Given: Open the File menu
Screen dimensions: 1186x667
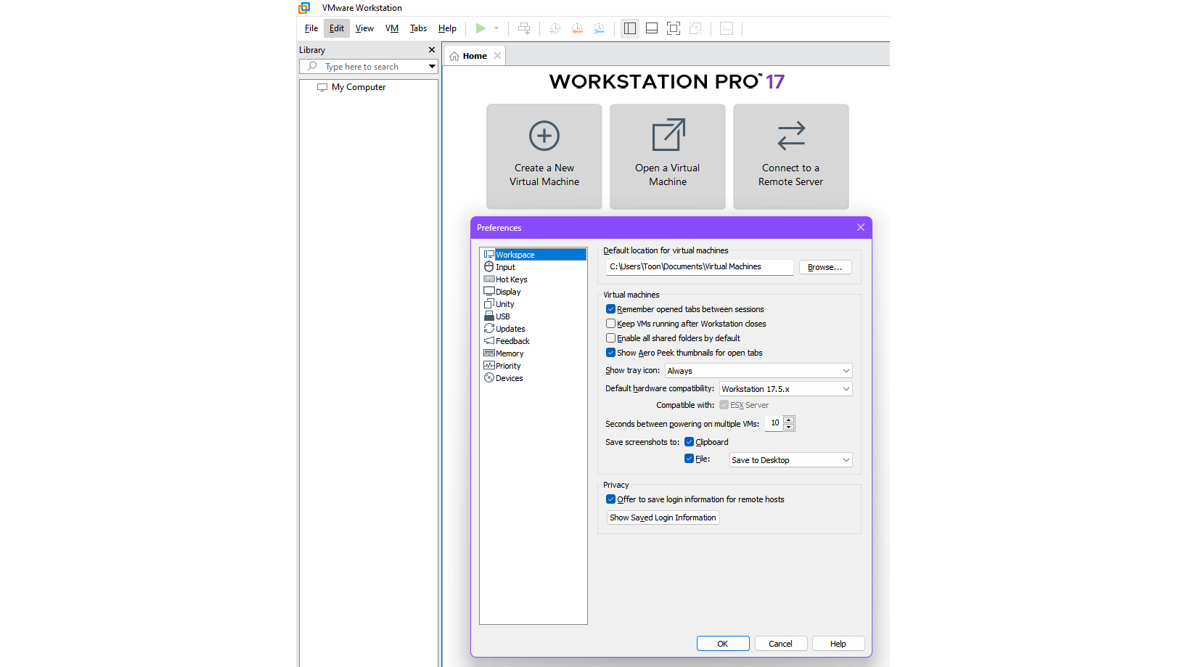Looking at the screenshot, I should tap(311, 28).
